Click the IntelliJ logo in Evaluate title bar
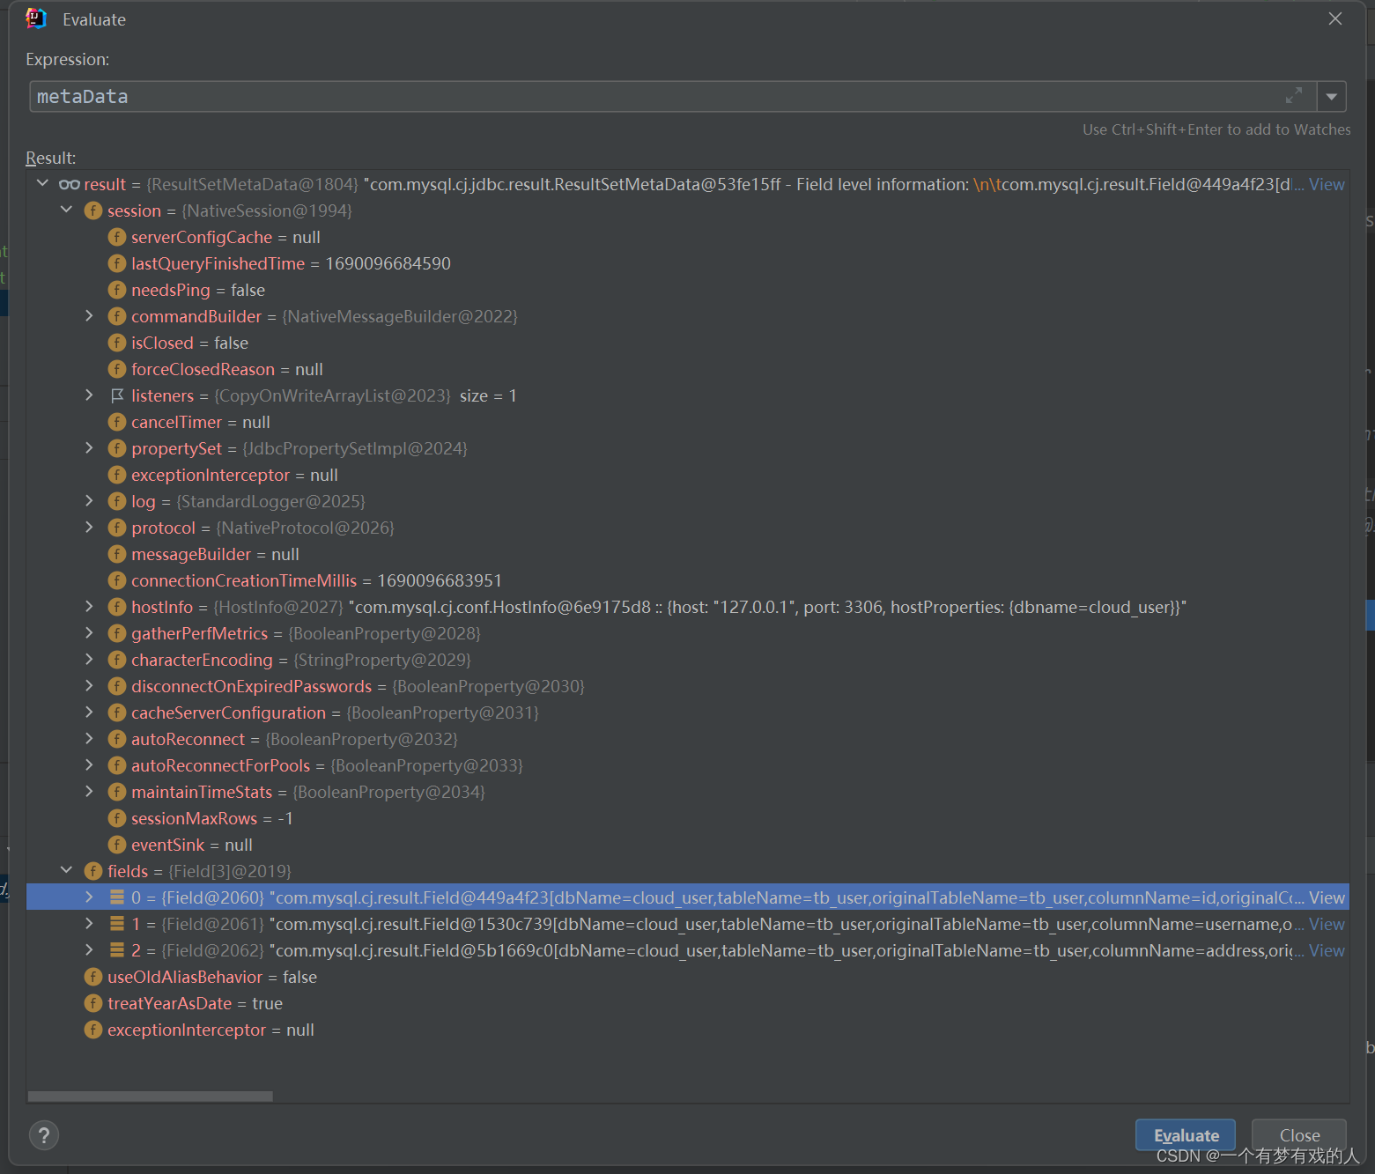The width and height of the screenshot is (1375, 1174). [x=36, y=18]
